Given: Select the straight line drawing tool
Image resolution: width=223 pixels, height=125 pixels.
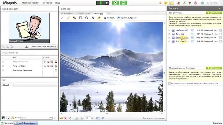Looking at the screenshot, I should coord(62,18).
